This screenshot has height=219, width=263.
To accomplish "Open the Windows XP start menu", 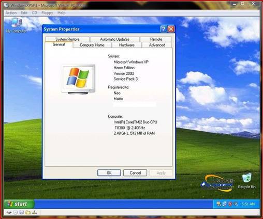I will click(x=19, y=204).
